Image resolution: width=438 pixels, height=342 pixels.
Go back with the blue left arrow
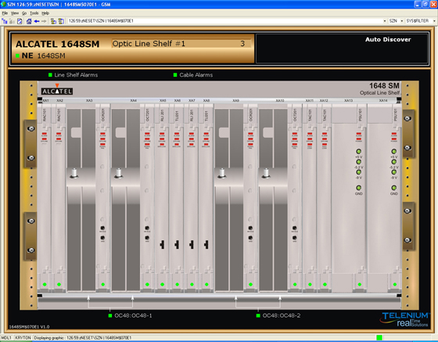(37, 21)
